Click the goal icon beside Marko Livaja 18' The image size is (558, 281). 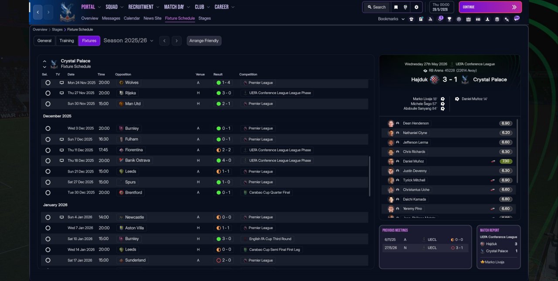click(442, 99)
